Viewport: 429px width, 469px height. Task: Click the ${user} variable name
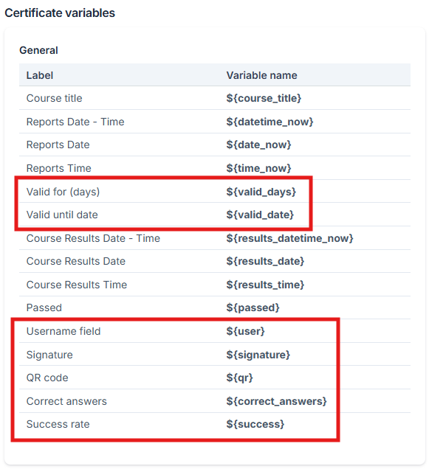point(246,331)
